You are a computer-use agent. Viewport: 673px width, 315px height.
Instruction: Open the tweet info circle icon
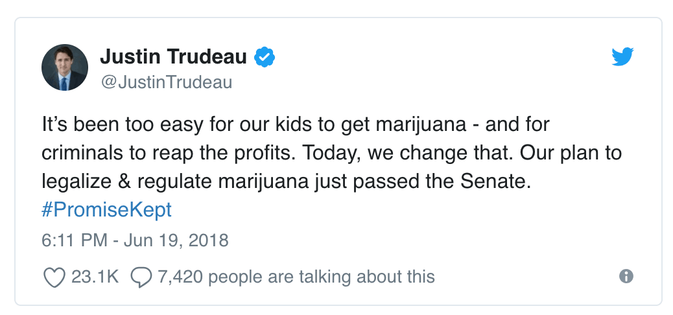click(x=626, y=276)
